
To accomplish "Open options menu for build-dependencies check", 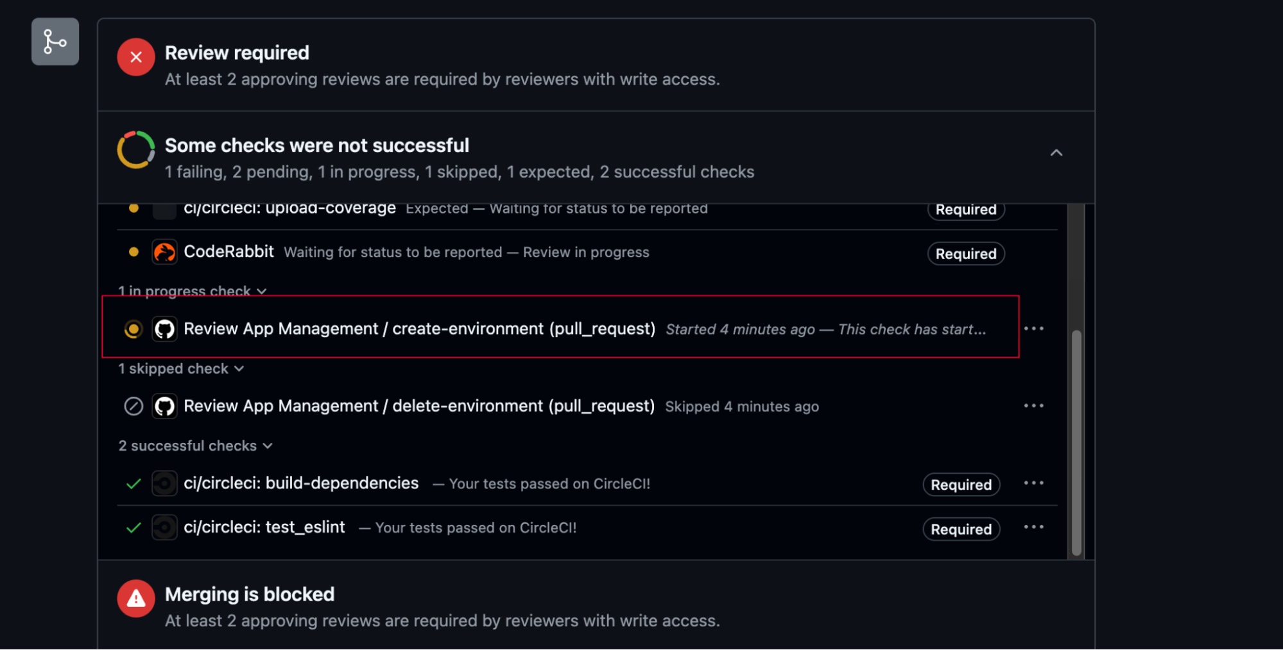I will 1033,483.
